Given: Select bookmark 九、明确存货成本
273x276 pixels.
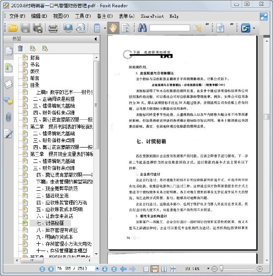Looking at the screenshot, I should tap(55, 237).
